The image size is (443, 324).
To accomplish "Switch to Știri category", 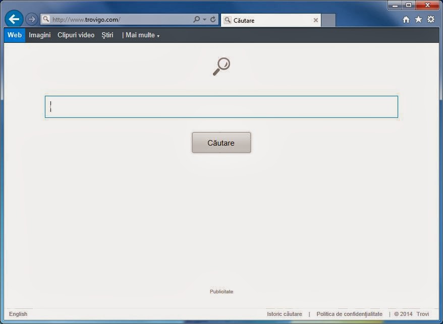I will tap(107, 35).
